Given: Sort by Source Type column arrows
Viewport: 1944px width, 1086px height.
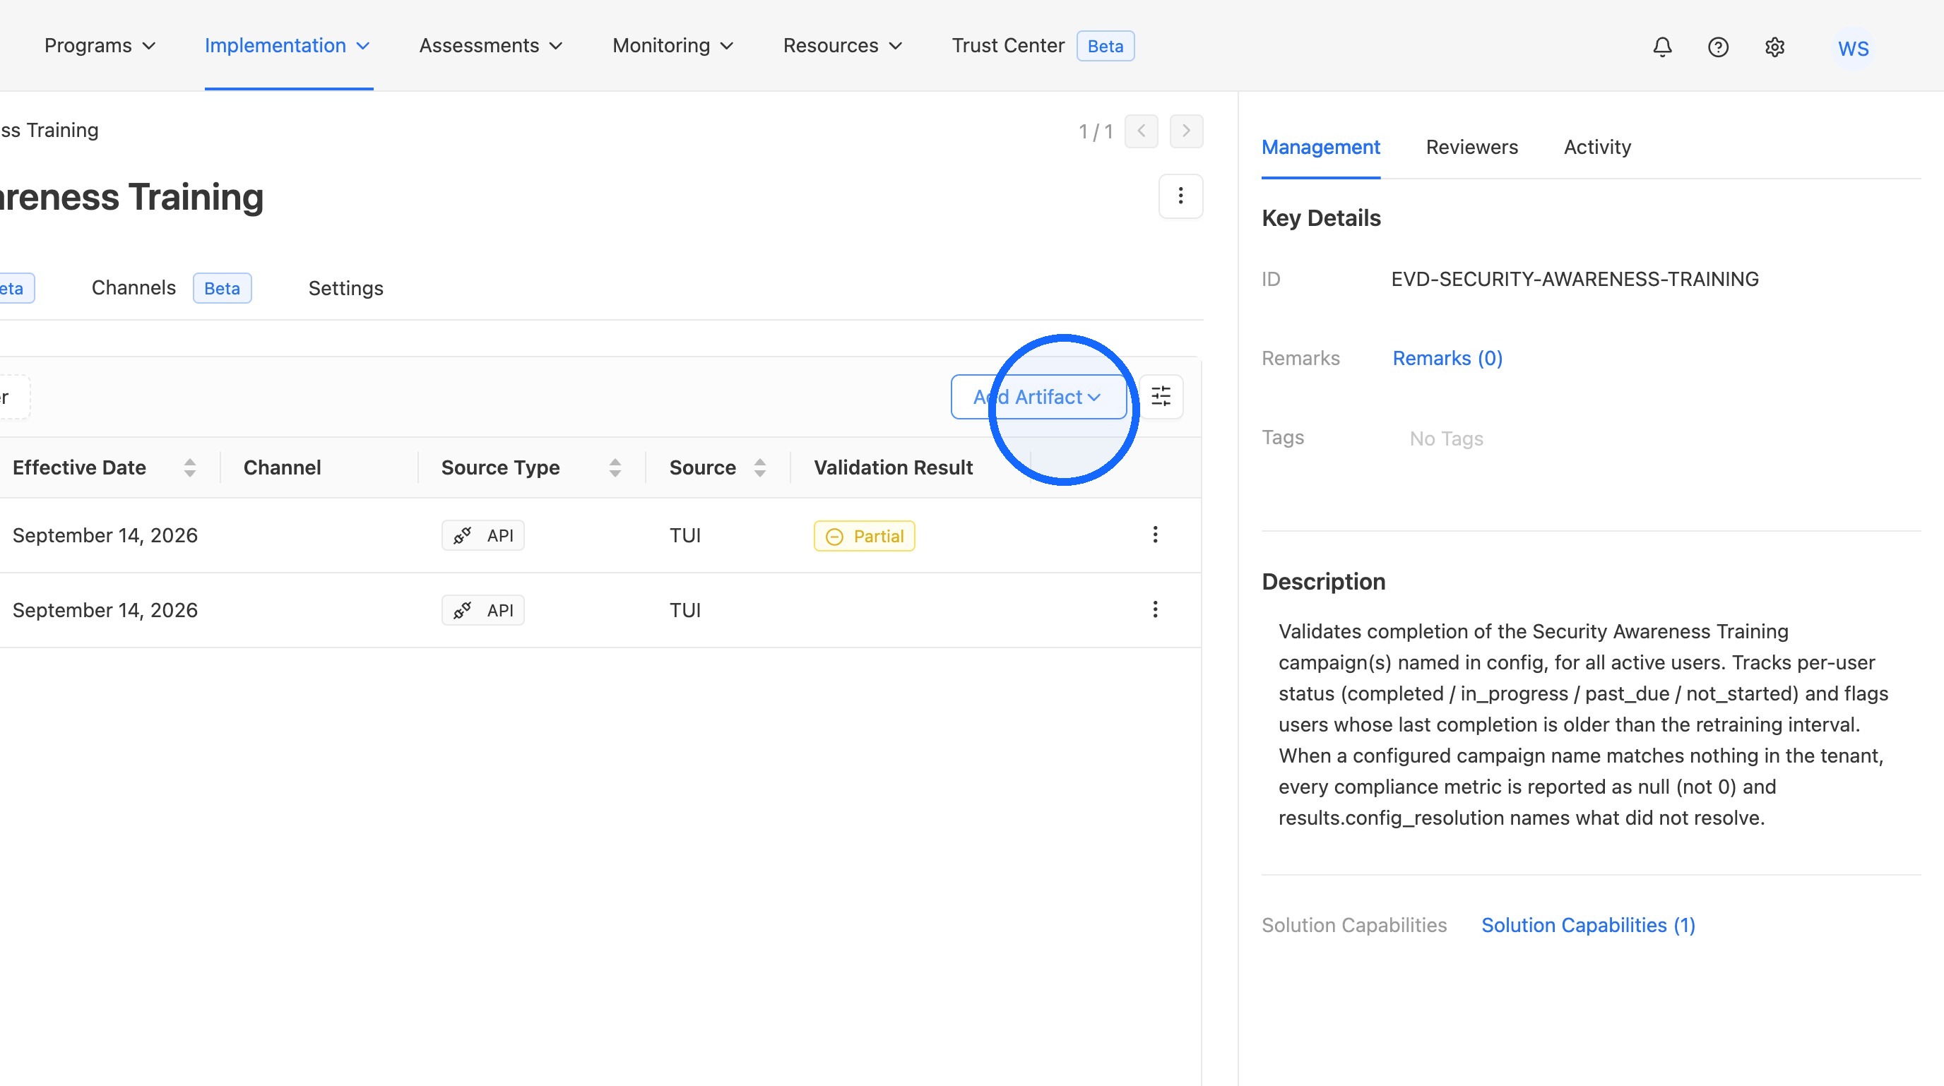Looking at the screenshot, I should pos(615,467).
